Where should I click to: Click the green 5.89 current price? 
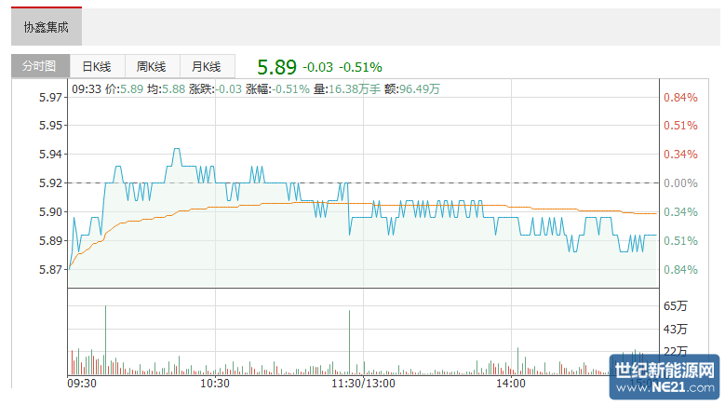(x=276, y=67)
